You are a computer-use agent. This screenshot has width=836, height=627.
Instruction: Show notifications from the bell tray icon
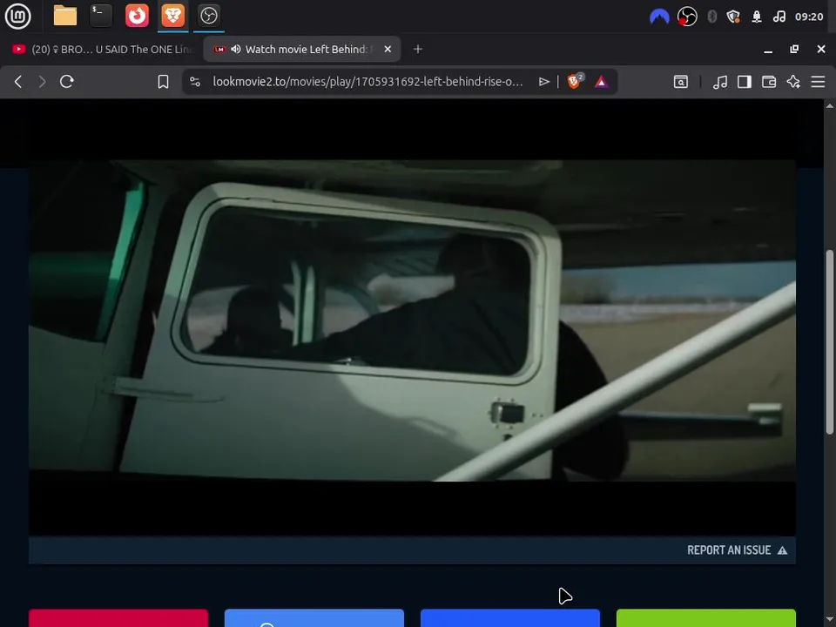[x=757, y=17]
